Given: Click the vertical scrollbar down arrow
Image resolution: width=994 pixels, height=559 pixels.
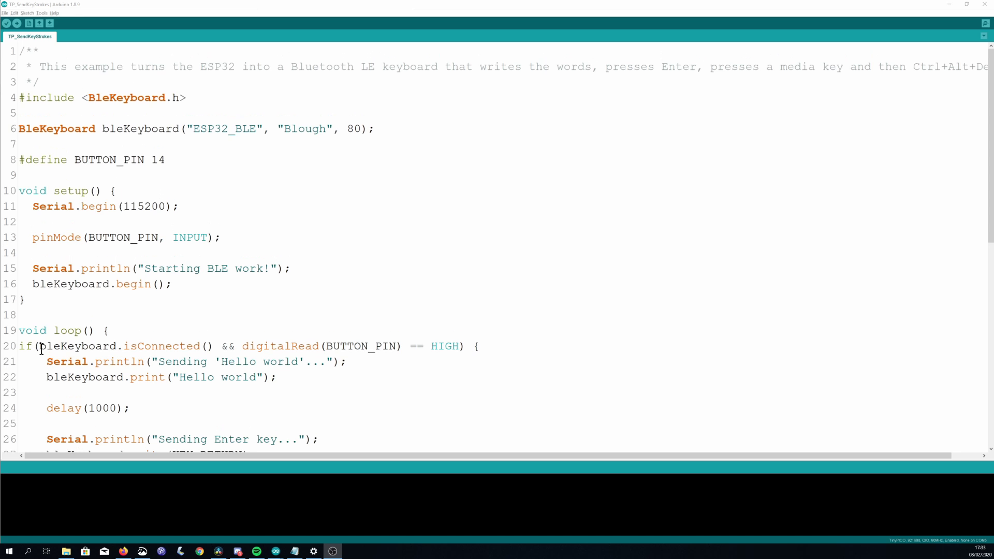Looking at the screenshot, I should tap(990, 449).
